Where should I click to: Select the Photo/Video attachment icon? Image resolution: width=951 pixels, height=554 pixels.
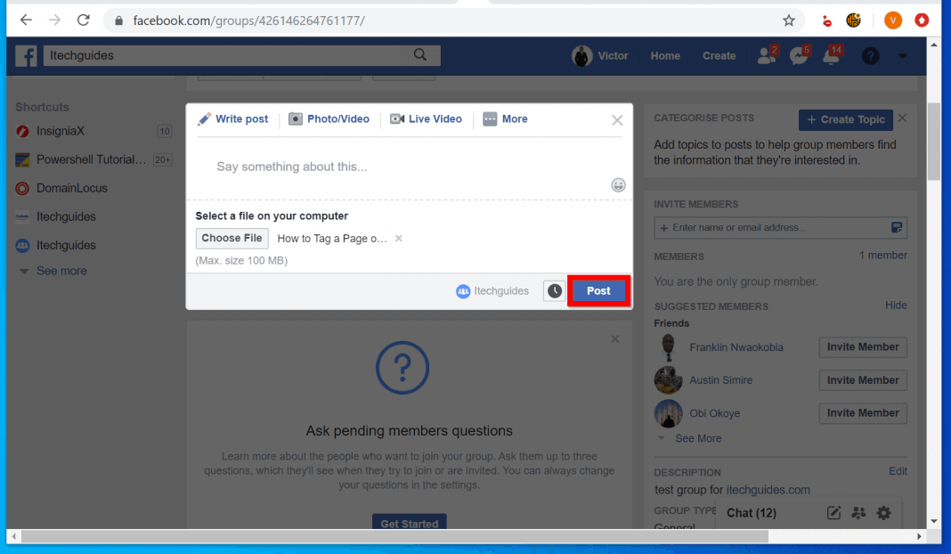coord(294,118)
